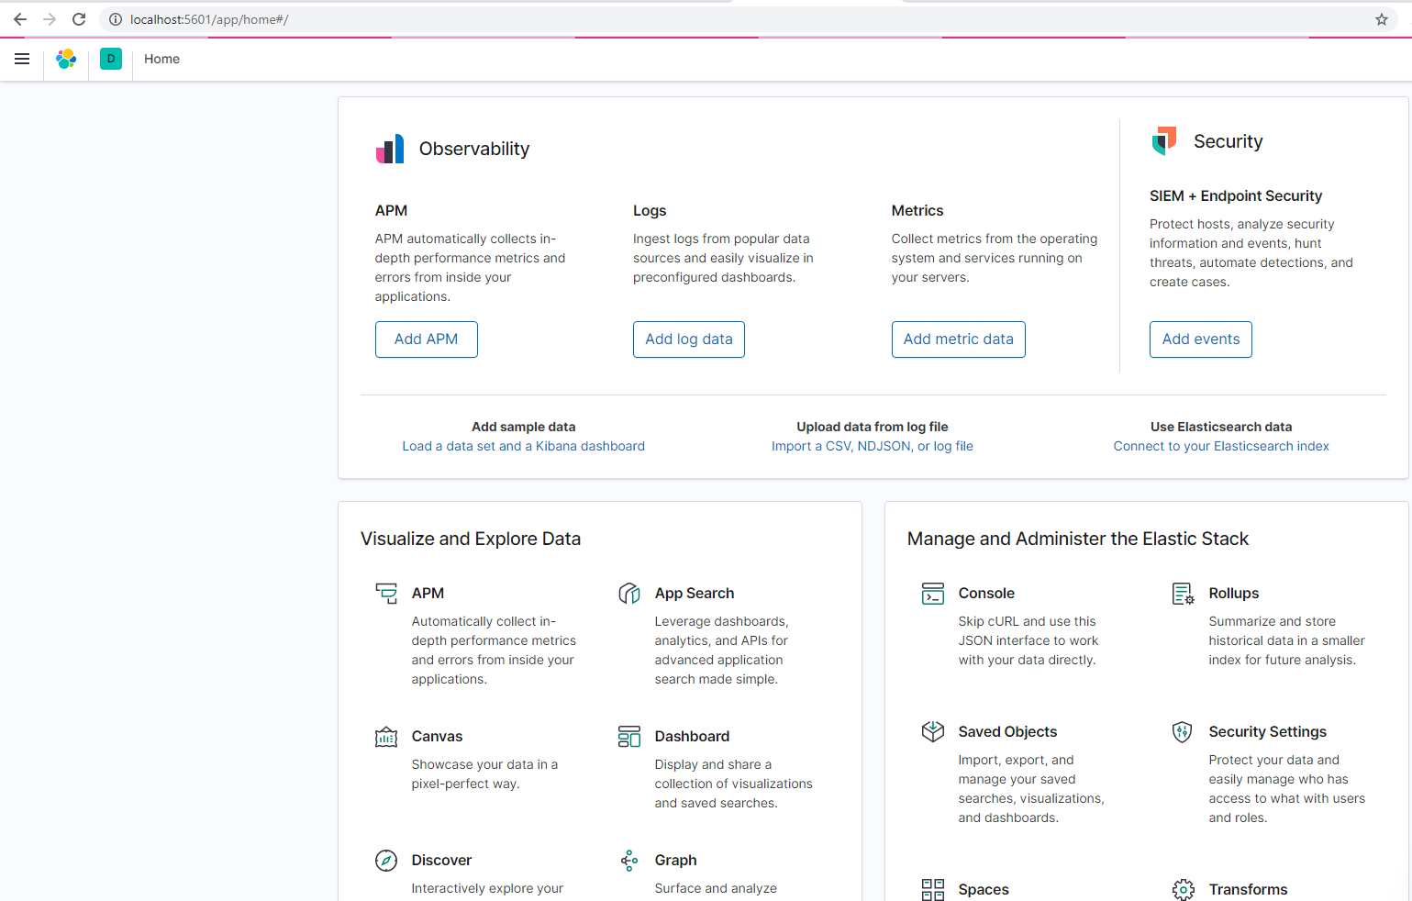Click the Add sample data heading
The image size is (1412, 901).
point(524,427)
